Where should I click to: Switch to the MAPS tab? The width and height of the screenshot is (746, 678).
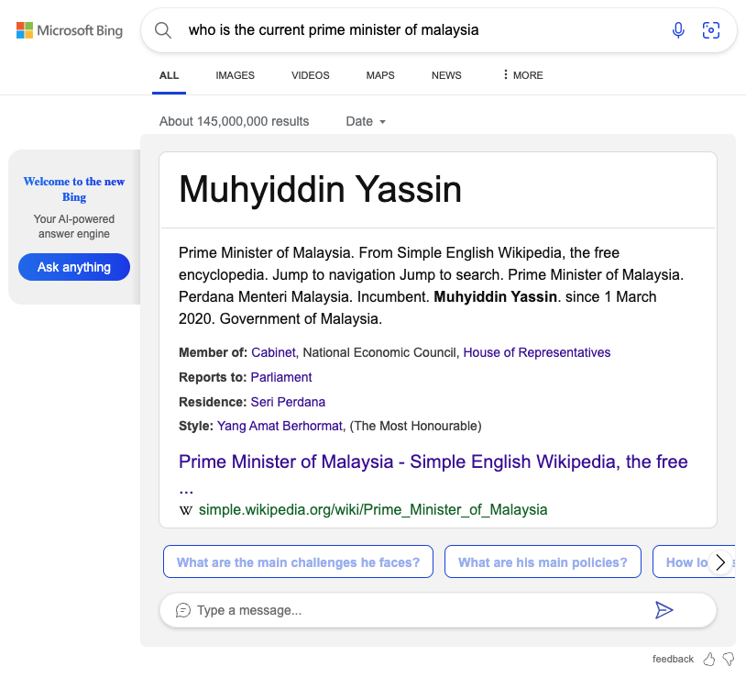pyautogui.click(x=380, y=75)
